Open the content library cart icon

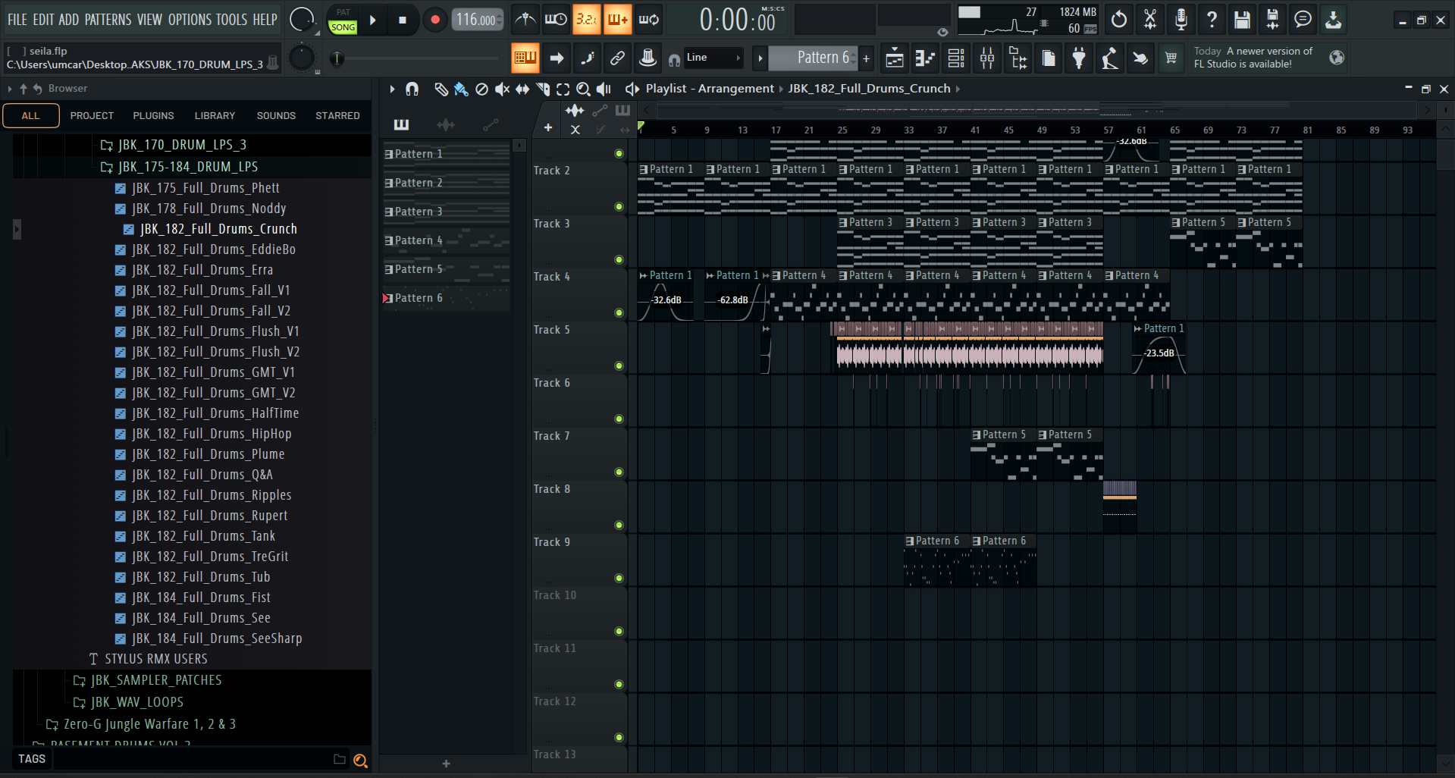(1171, 58)
